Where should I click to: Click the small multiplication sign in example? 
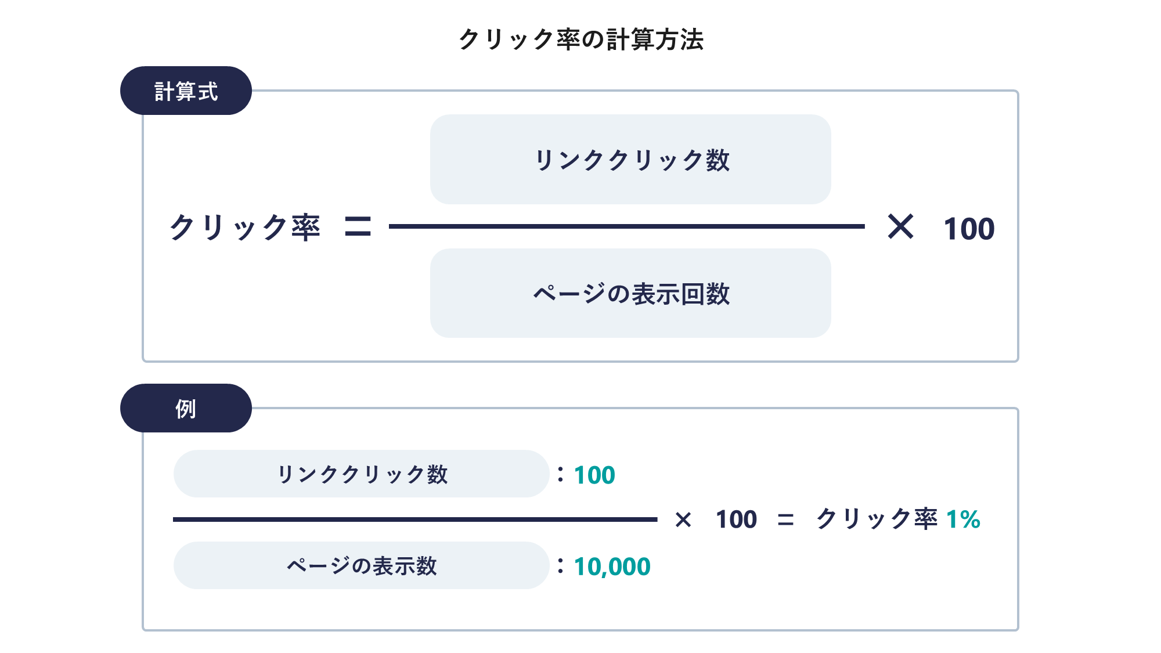pos(683,519)
